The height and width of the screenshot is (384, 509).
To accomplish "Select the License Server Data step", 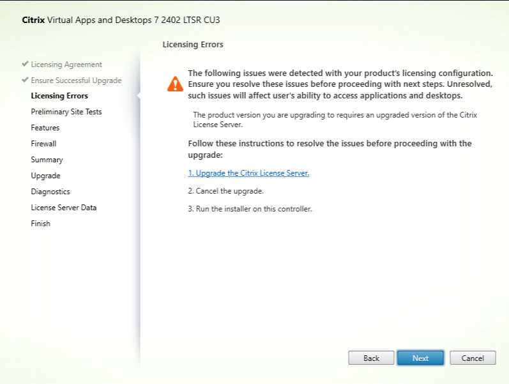I will tap(64, 208).
